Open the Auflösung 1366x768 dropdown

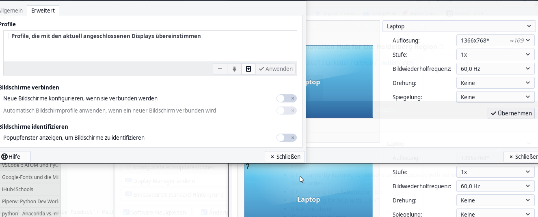click(495, 40)
